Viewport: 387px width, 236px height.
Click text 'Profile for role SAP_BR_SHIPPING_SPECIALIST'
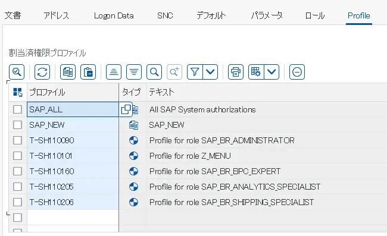click(x=232, y=202)
